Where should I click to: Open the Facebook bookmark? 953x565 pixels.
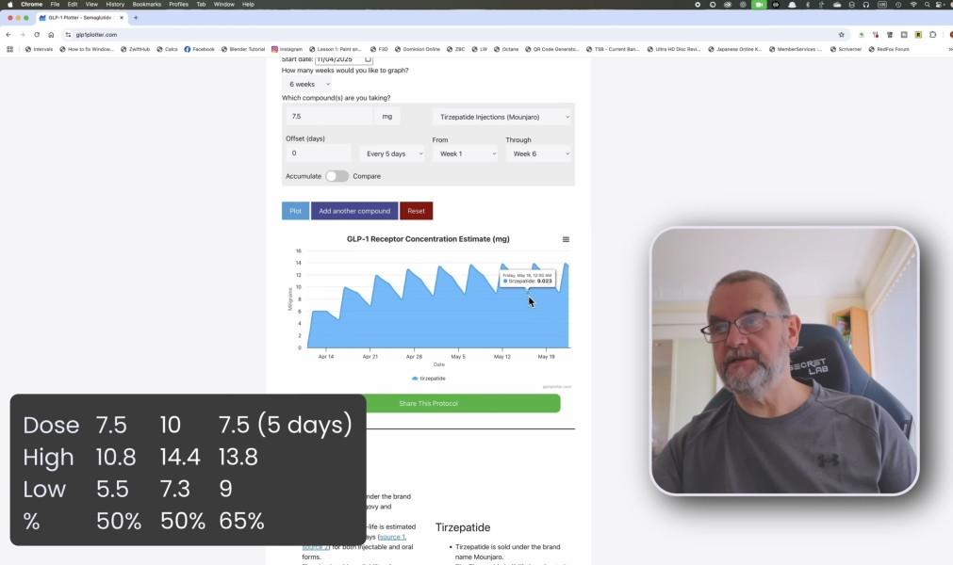tap(199, 49)
